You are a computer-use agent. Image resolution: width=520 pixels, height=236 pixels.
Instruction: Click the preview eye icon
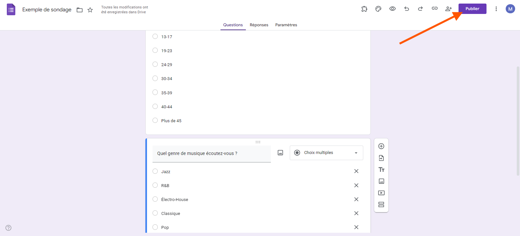(x=393, y=9)
